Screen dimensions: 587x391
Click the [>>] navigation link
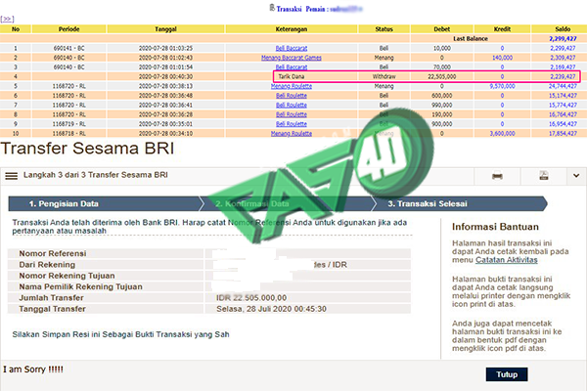pos(7,19)
